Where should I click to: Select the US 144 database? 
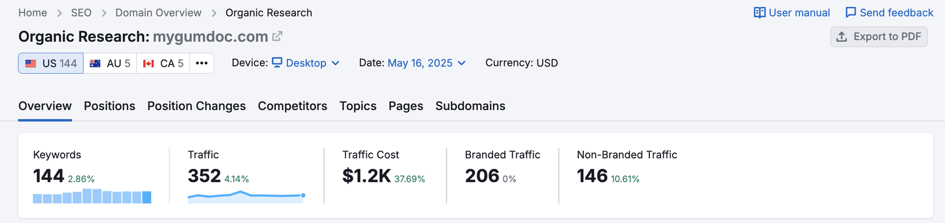pyautogui.click(x=51, y=63)
